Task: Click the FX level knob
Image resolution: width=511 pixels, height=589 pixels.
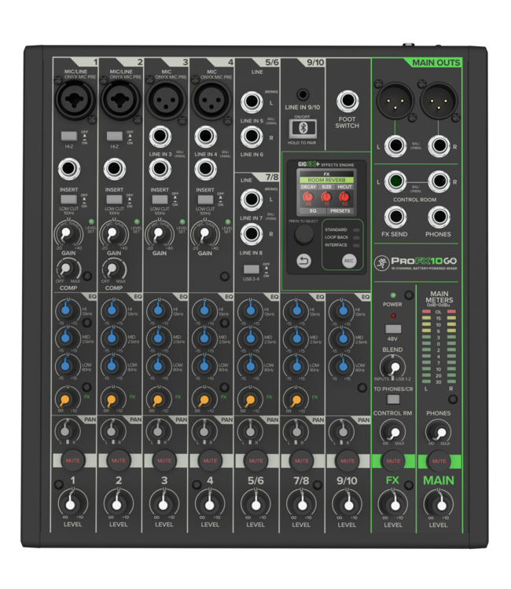Action: [393, 503]
